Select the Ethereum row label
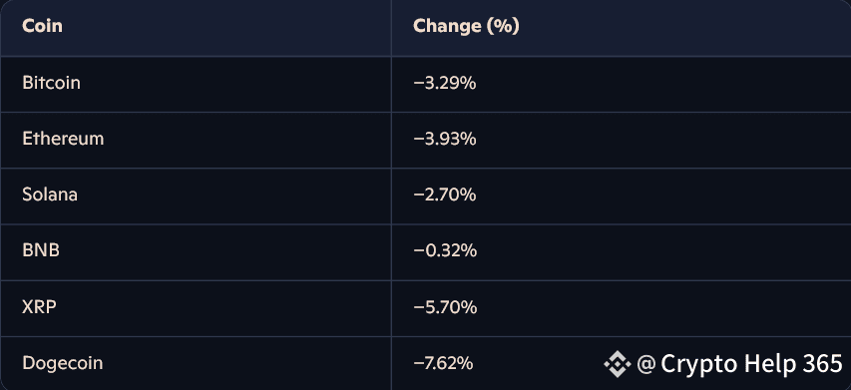 click(63, 139)
